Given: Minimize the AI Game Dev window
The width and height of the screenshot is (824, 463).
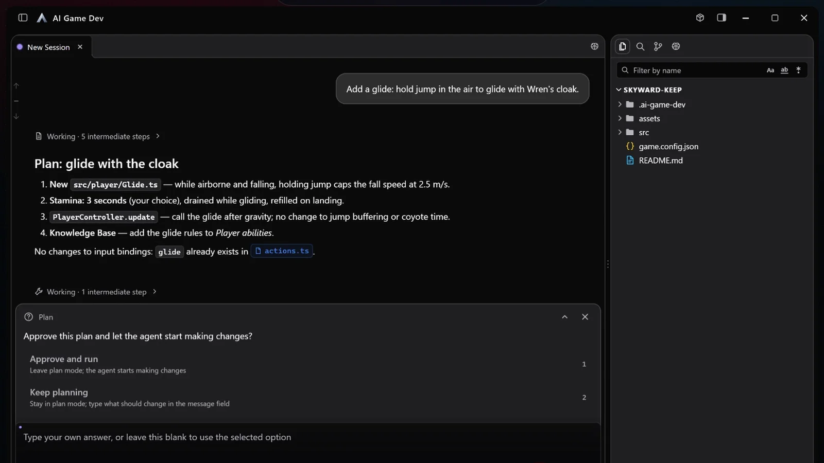Looking at the screenshot, I should point(745,18).
